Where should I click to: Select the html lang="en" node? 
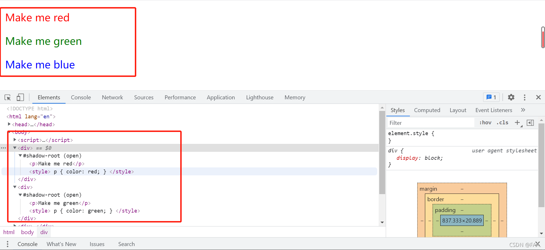31,116
